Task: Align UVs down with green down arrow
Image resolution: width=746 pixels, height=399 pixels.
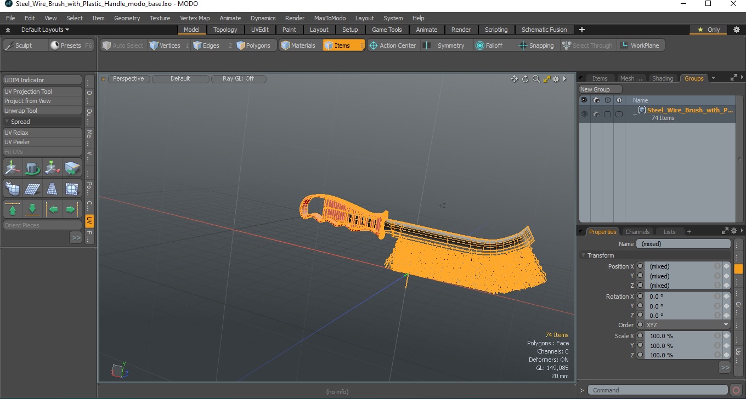Action: [x=32, y=209]
